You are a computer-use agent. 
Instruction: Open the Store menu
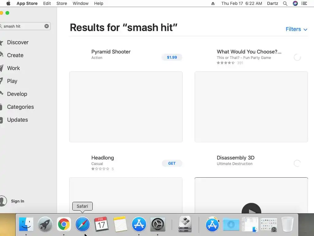[62, 3]
